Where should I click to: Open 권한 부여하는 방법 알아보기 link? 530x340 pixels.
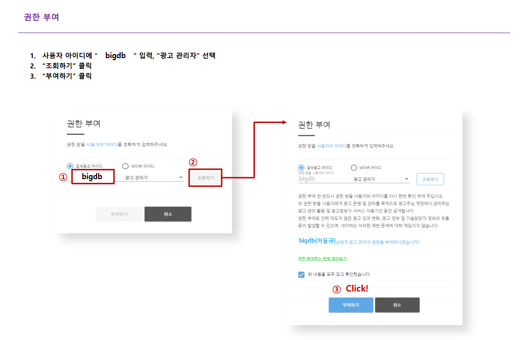click(322, 259)
